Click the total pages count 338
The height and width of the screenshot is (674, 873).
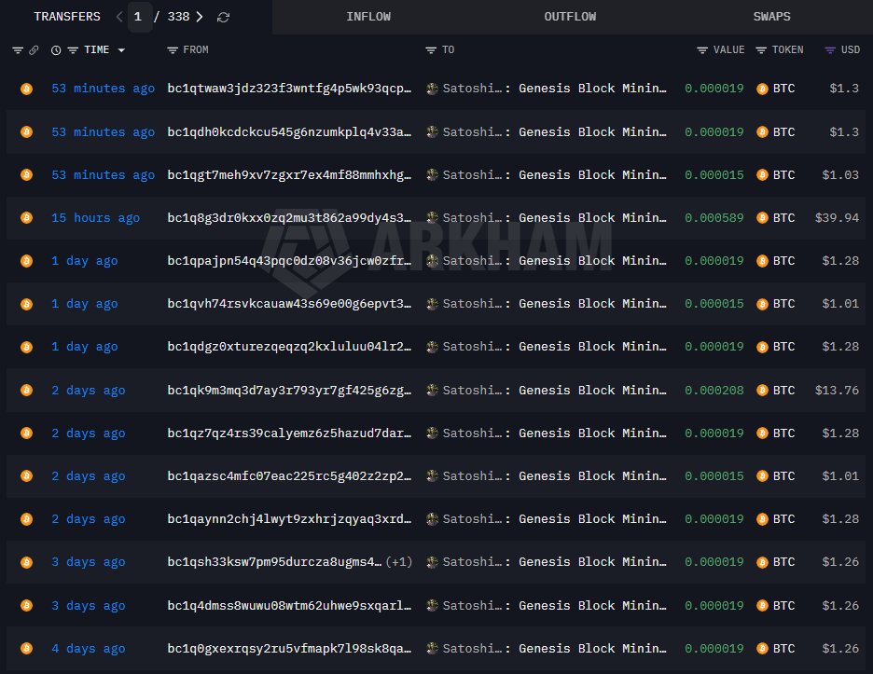pos(179,17)
